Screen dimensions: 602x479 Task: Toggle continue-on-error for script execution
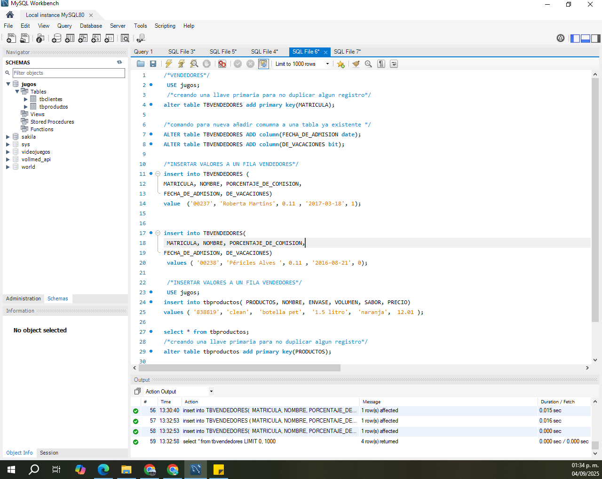222,64
